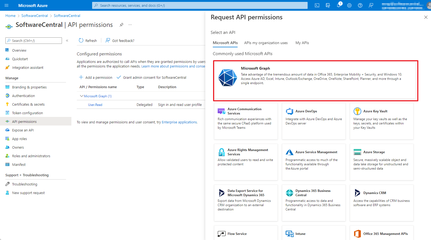Open Certificates & secrets in sidebar
This screenshot has width=431, height=240.
tap(28, 104)
